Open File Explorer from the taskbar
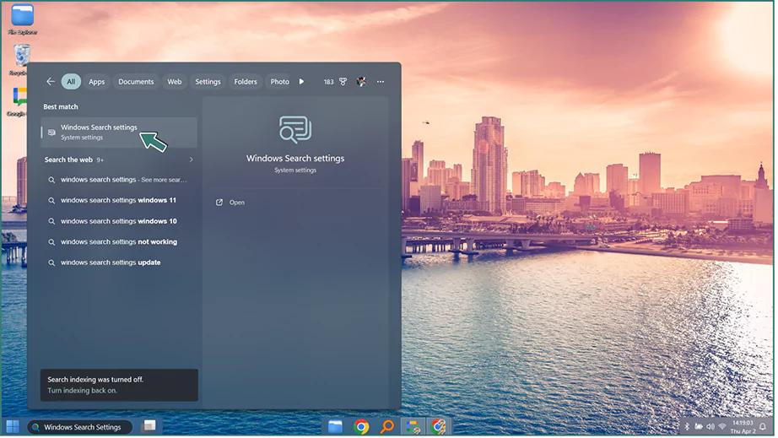The image size is (778, 438). click(336, 428)
